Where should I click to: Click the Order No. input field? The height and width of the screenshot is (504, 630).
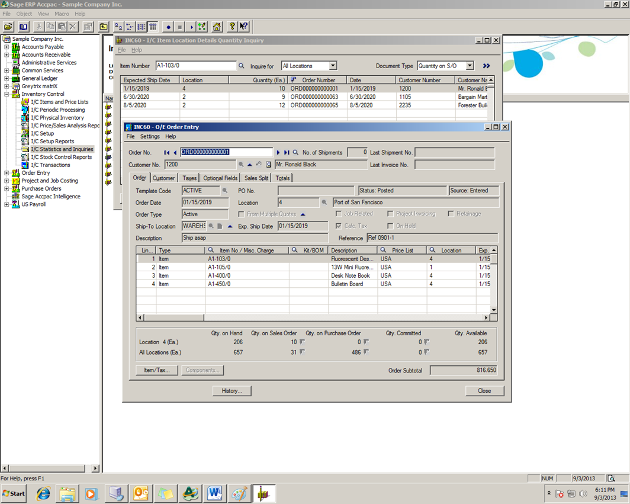(227, 152)
